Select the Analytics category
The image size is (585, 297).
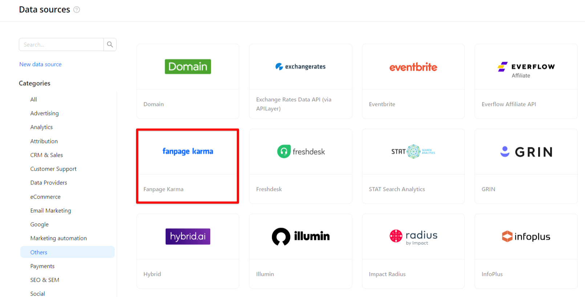(41, 127)
